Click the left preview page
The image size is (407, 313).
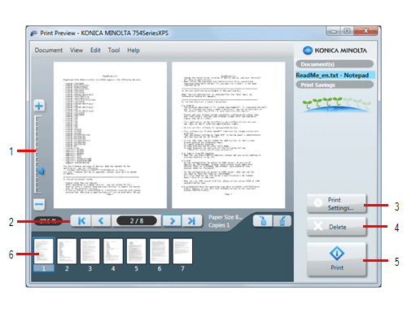click(110, 135)
